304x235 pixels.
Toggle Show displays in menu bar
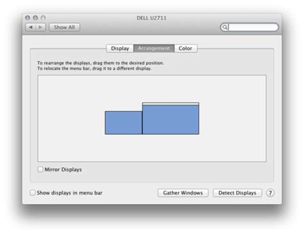pyautogui.click(x=33, y=193)
